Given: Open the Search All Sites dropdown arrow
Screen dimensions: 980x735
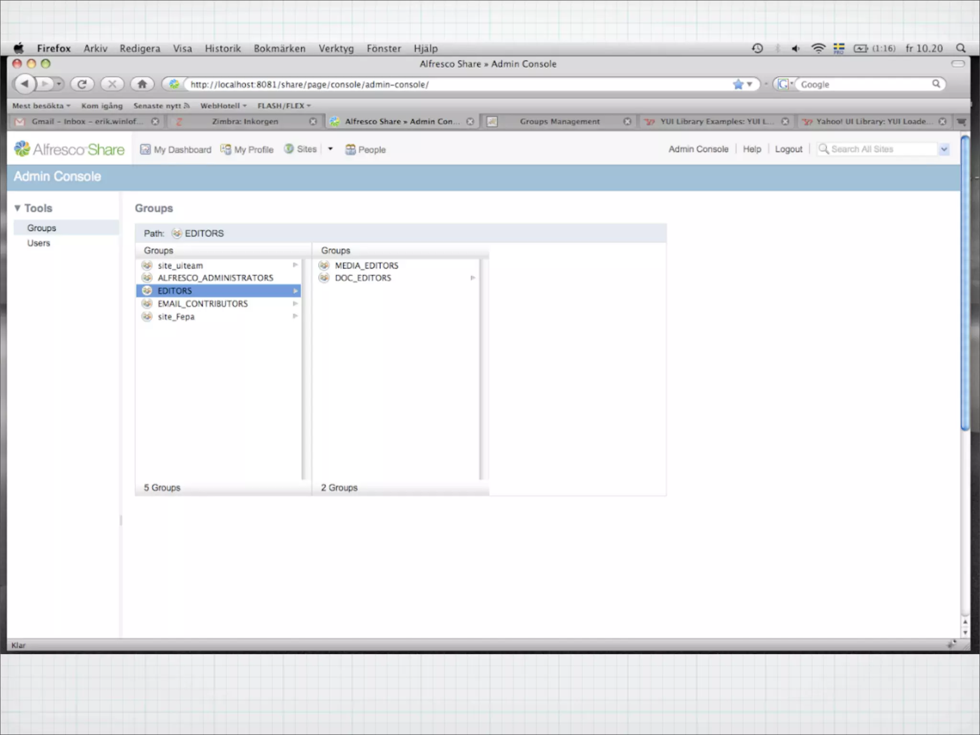Looking at the screenshot, I should point(944,149).
